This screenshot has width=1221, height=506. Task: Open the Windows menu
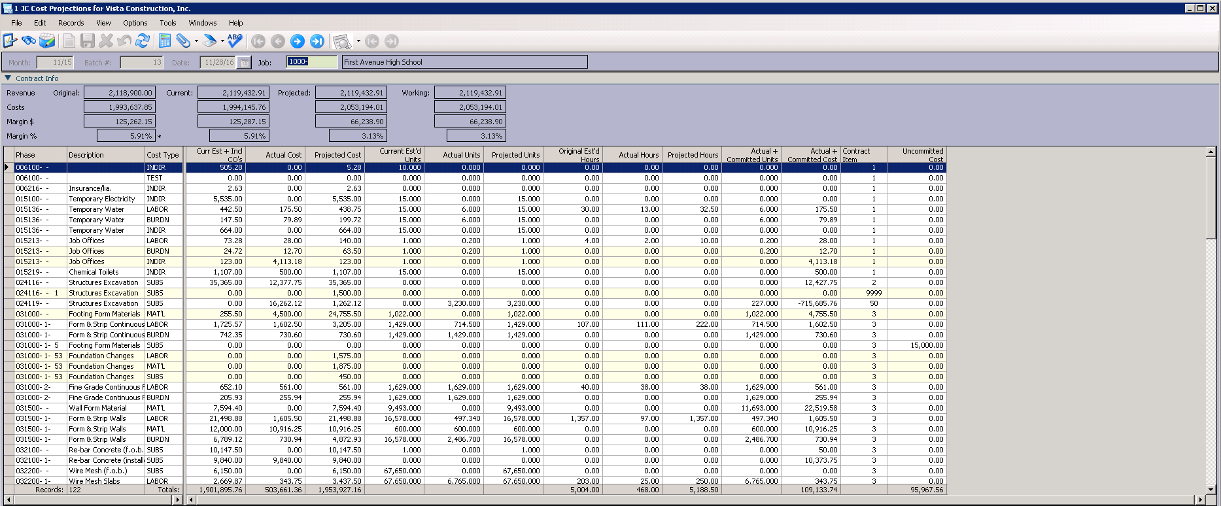[x=203, y=23]
